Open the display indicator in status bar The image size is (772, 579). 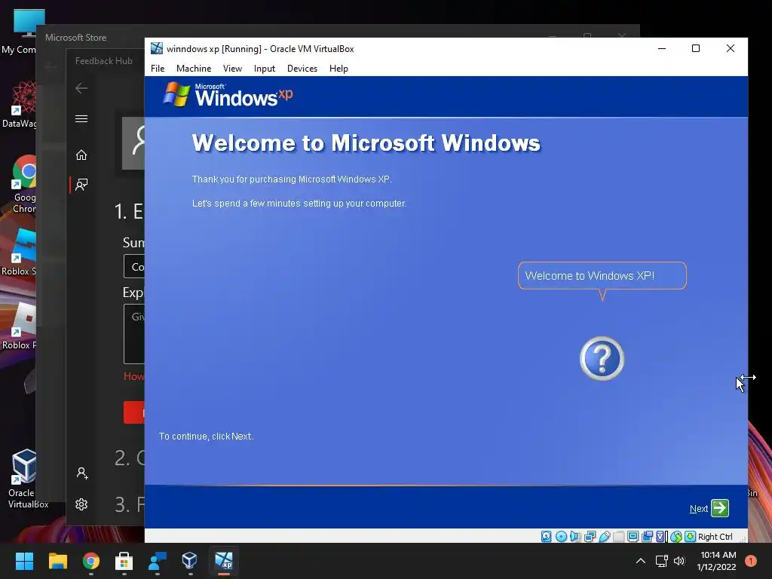click(633, 537)
